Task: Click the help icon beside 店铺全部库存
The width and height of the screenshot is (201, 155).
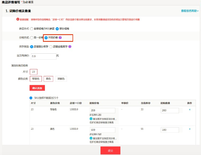Action: pyautogui.click(x=70, y=46)
